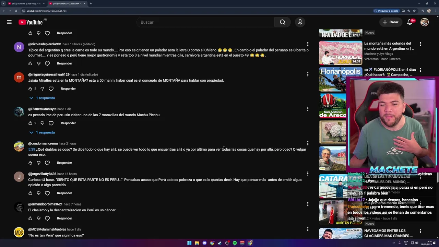The width and height of the screenshot is (439, 247).
Task: Click the Preguntar a Google button
Action: (386, 11)
